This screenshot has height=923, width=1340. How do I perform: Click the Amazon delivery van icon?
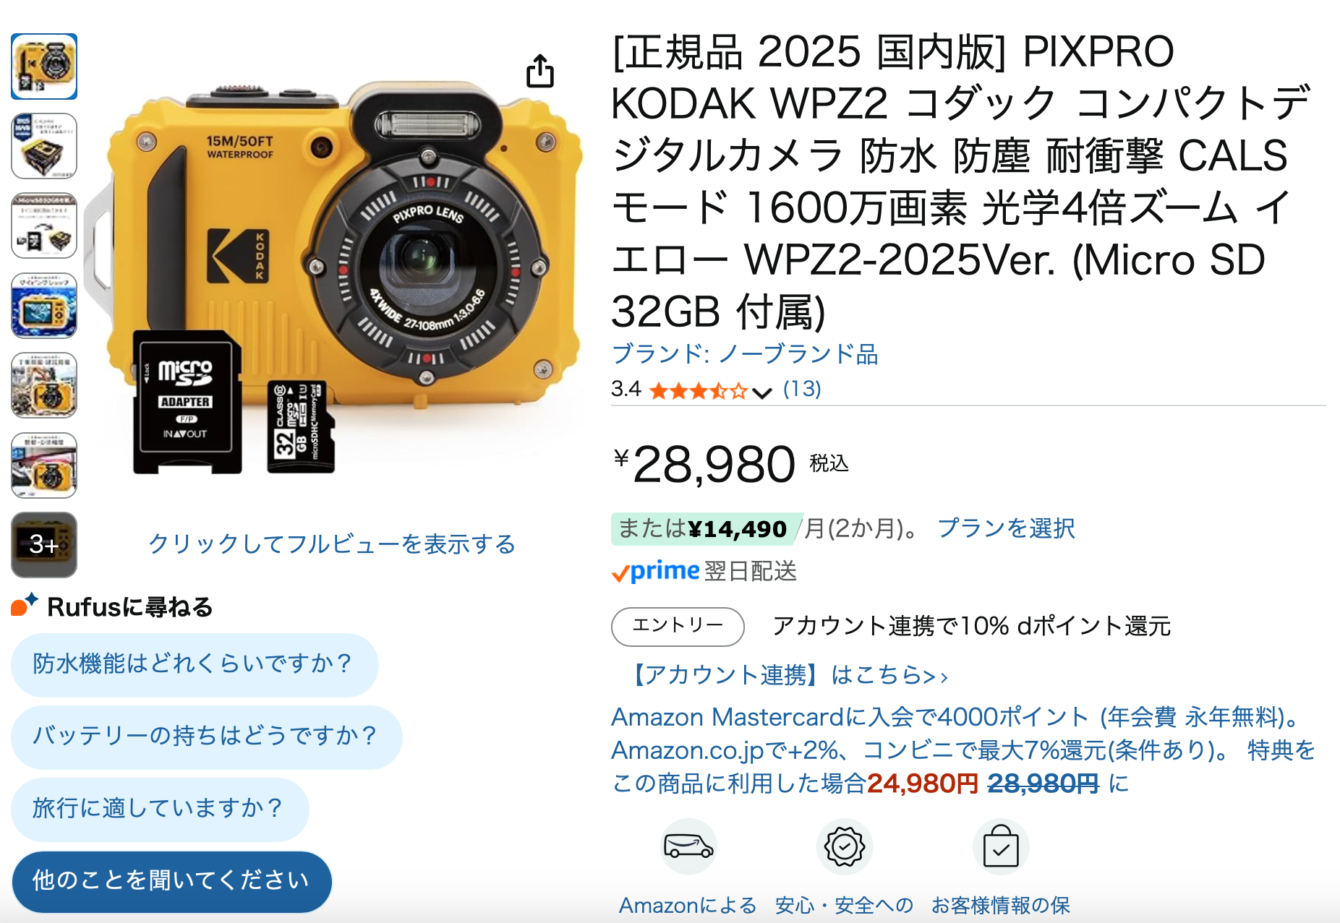(x=688, y=846)
